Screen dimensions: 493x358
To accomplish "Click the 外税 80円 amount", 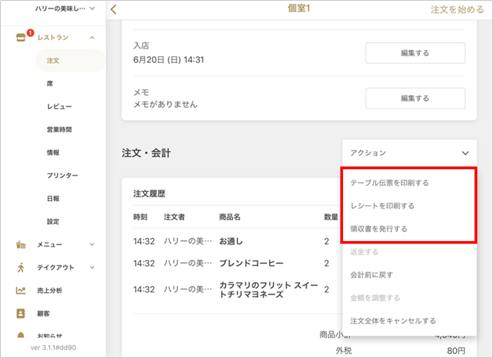I will 456,350.
